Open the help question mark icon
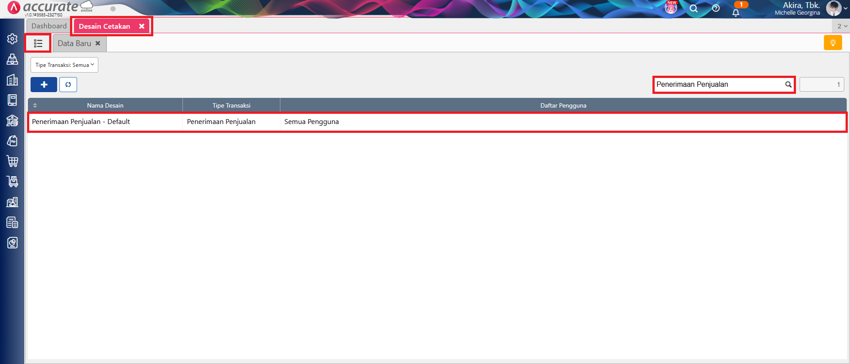This screenshot has height=364, width=850. tap(716, 8)
